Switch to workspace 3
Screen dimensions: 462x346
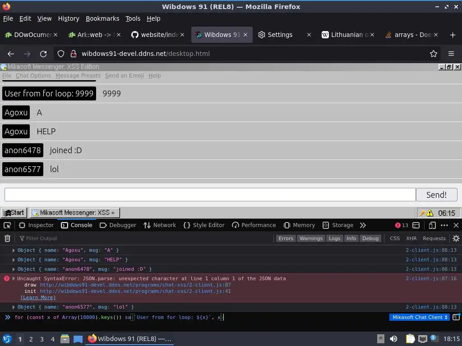point(42,339)
